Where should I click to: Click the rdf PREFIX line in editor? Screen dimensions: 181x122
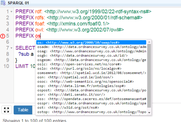(x=82, y=12)
